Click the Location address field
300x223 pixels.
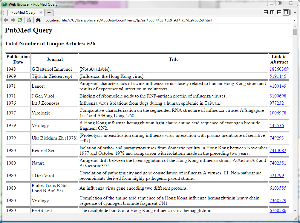click(176, 20)
